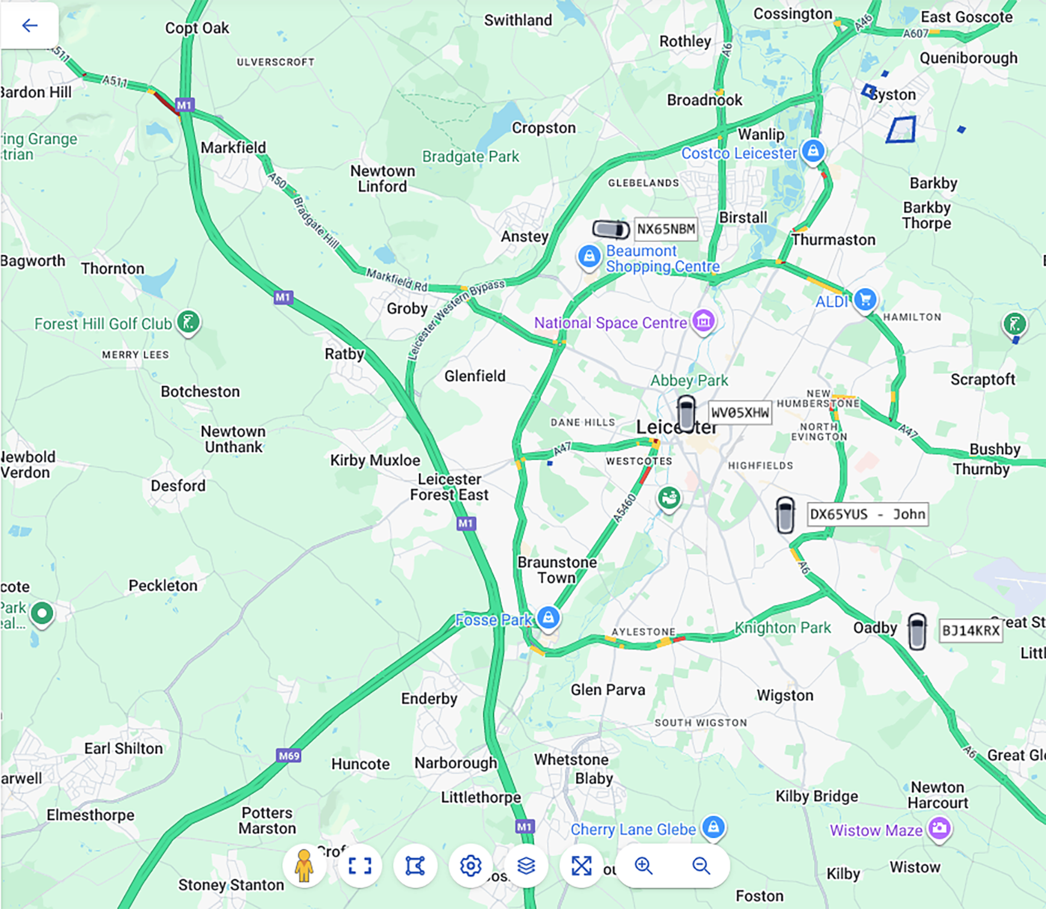The width and height of the screenshot is (1046, 909).
Task: Click the Costco Leicester shopping pin
Action: [813, 152]
